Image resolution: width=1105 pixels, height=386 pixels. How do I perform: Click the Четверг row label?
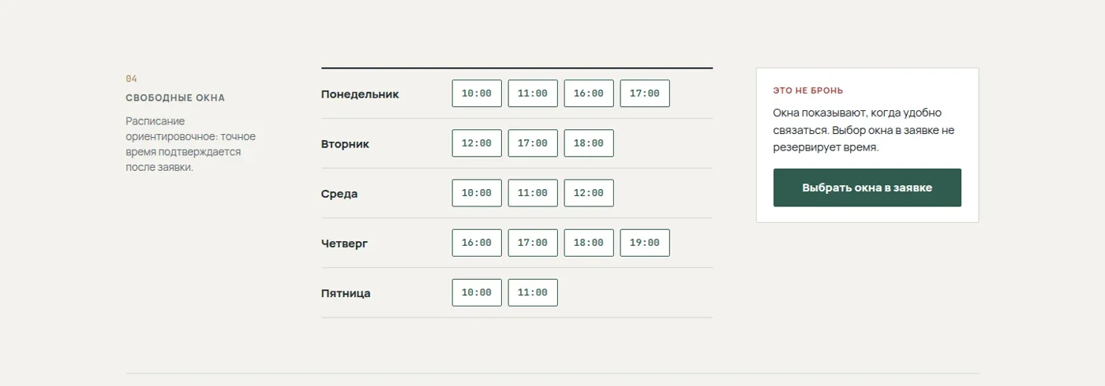(344, 243)
